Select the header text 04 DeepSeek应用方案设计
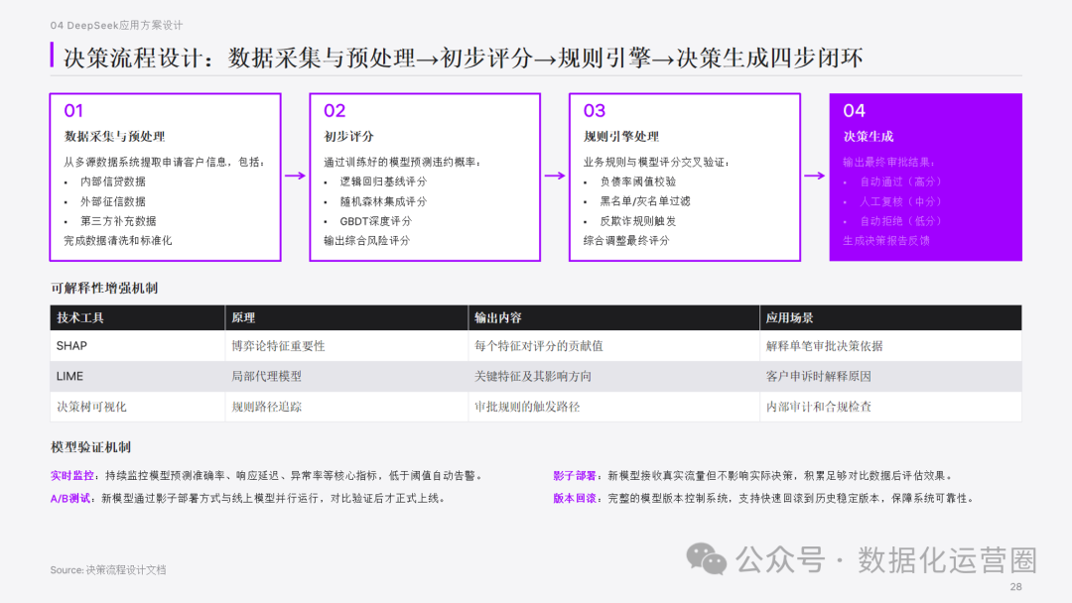The height and width of the screenshot is (603, 1072). tap(116, 25)
